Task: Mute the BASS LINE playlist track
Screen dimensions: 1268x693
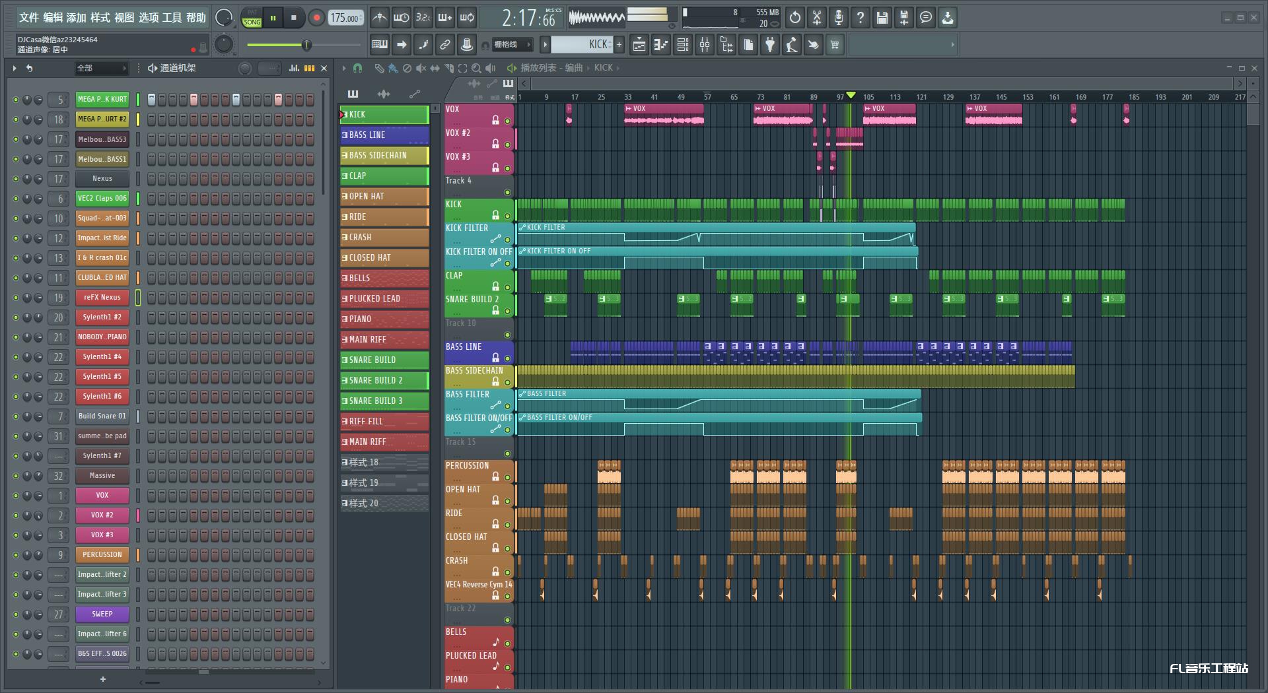Action: (507, 358)
